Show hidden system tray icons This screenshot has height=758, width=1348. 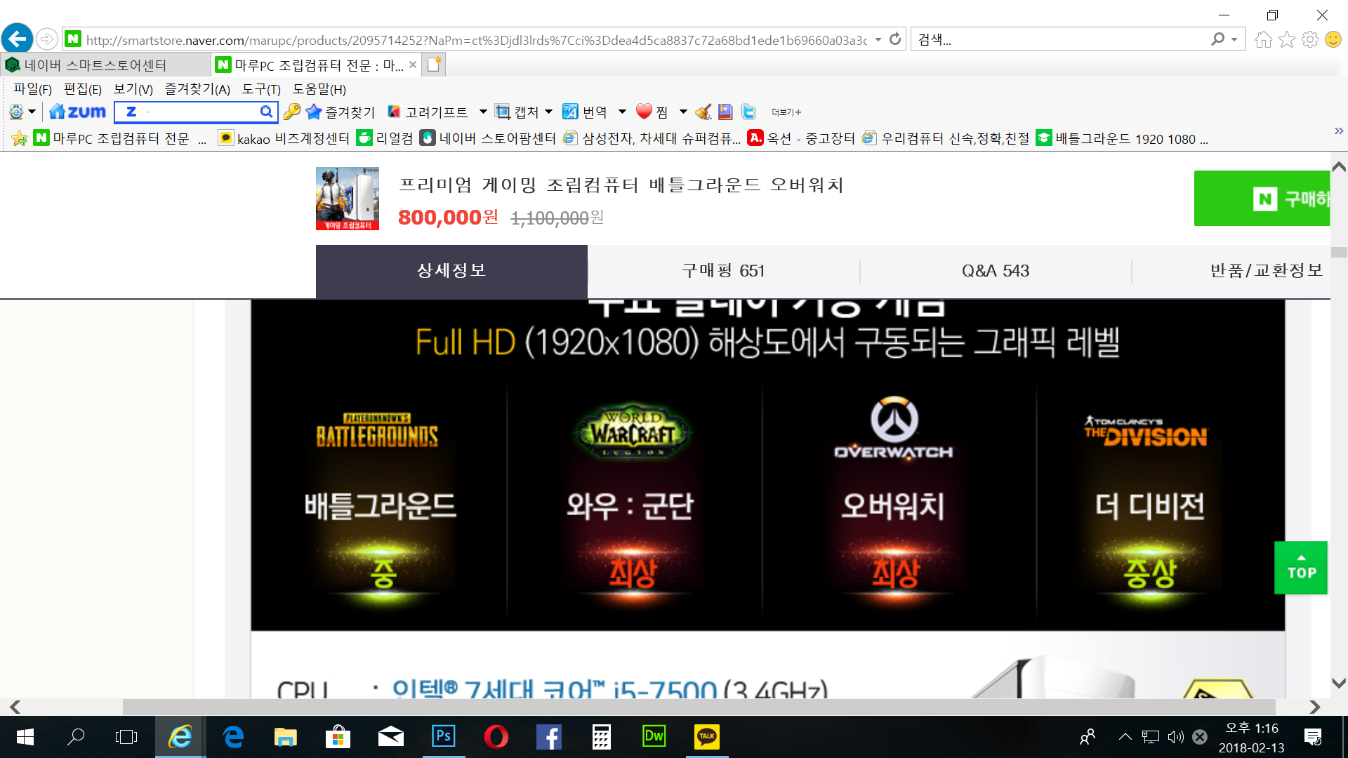(1125, 736)
